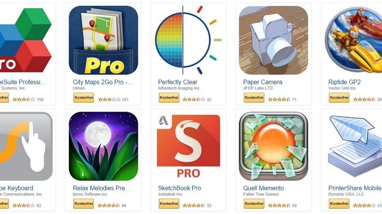Open the City Maps 2Go Pro app icon

(x=103, y=40)
